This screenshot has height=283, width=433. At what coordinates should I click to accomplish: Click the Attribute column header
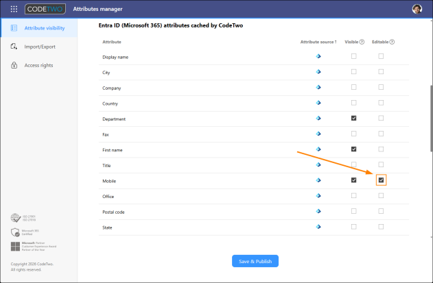(112, 42)
